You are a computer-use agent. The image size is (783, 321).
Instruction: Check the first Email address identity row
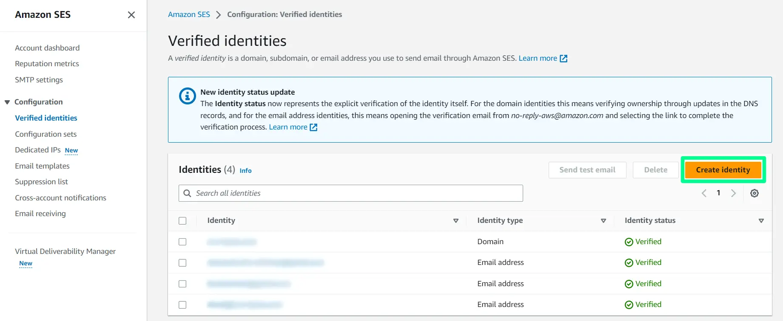tap(182, 263)
